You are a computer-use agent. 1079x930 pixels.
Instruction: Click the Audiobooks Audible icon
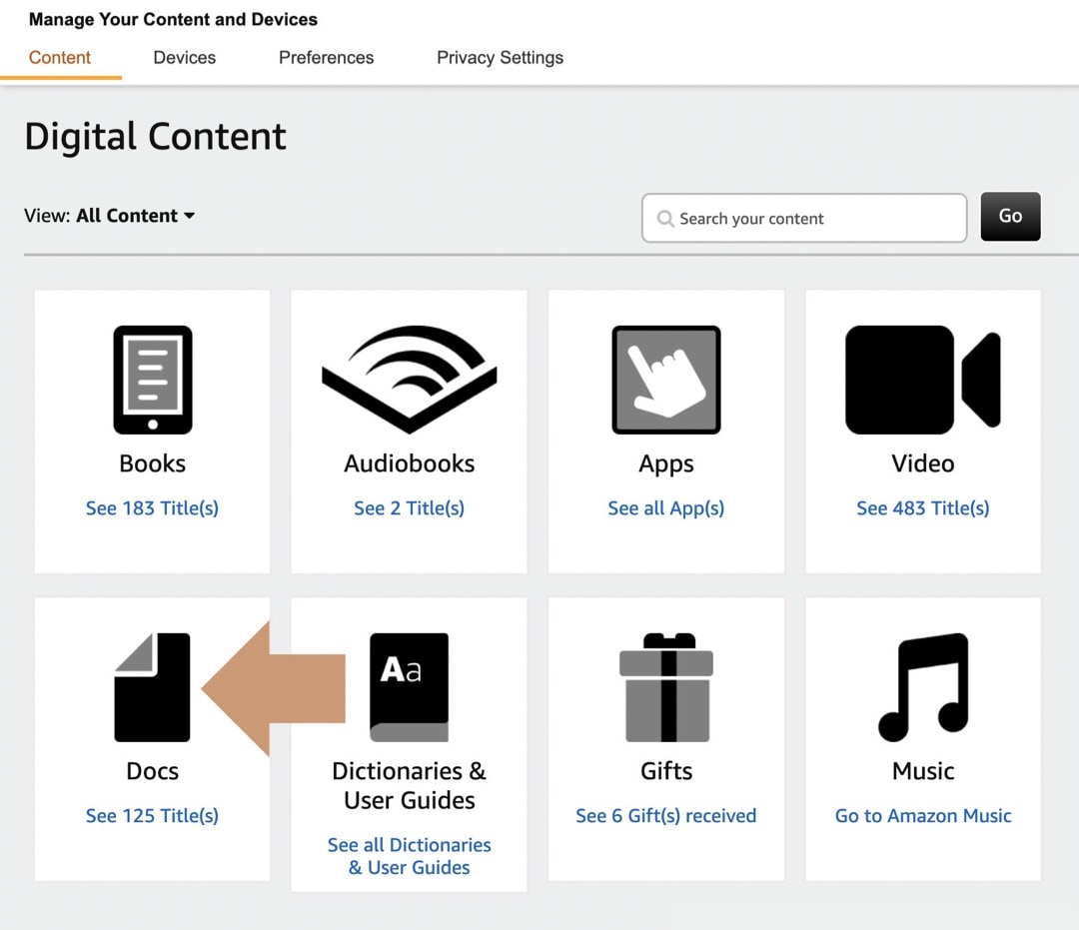[410, 380]
